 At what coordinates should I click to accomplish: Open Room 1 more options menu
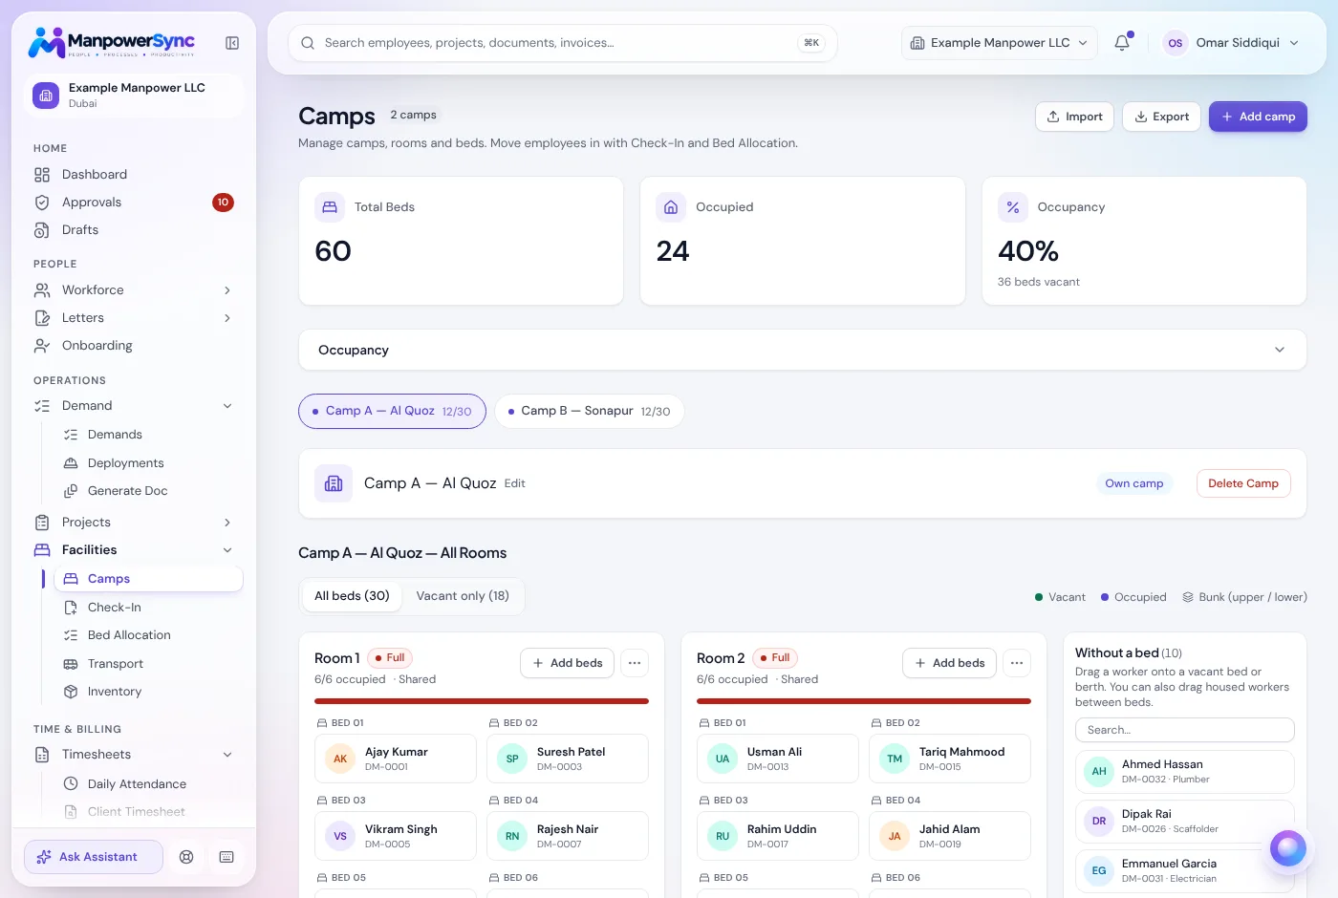tap(635, 663)
